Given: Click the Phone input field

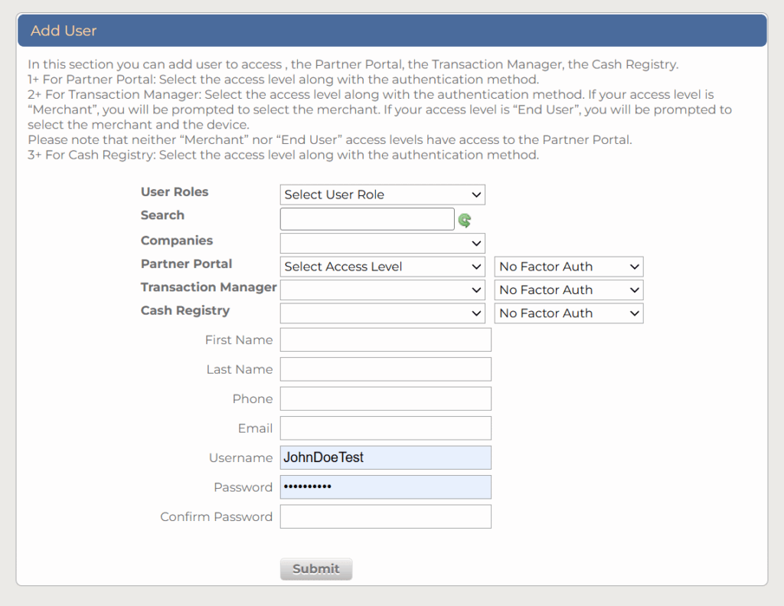Looking at the screenshot, I should click(x=385, y=399).
